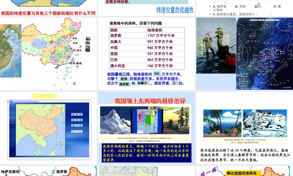
Task: Click the dark blue text box about 东八区 time
Action: 147,153
